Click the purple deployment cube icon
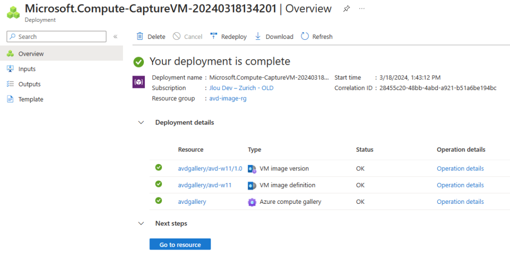Viewport: 510px width, 255px height. coord(139,82)
